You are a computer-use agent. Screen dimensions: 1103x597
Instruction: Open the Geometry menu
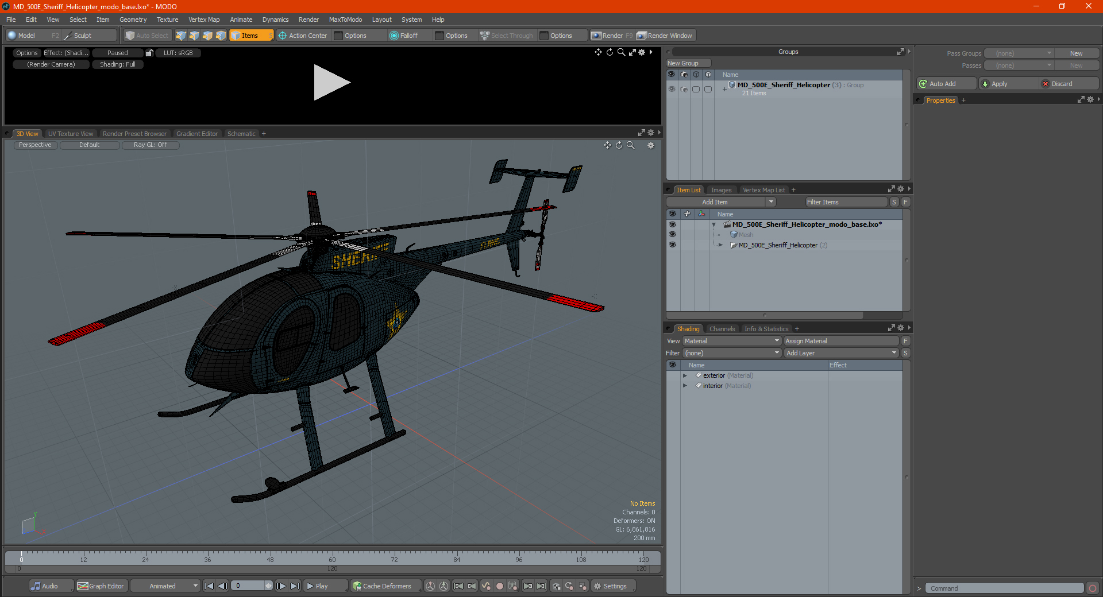click(x=133, y=20)
